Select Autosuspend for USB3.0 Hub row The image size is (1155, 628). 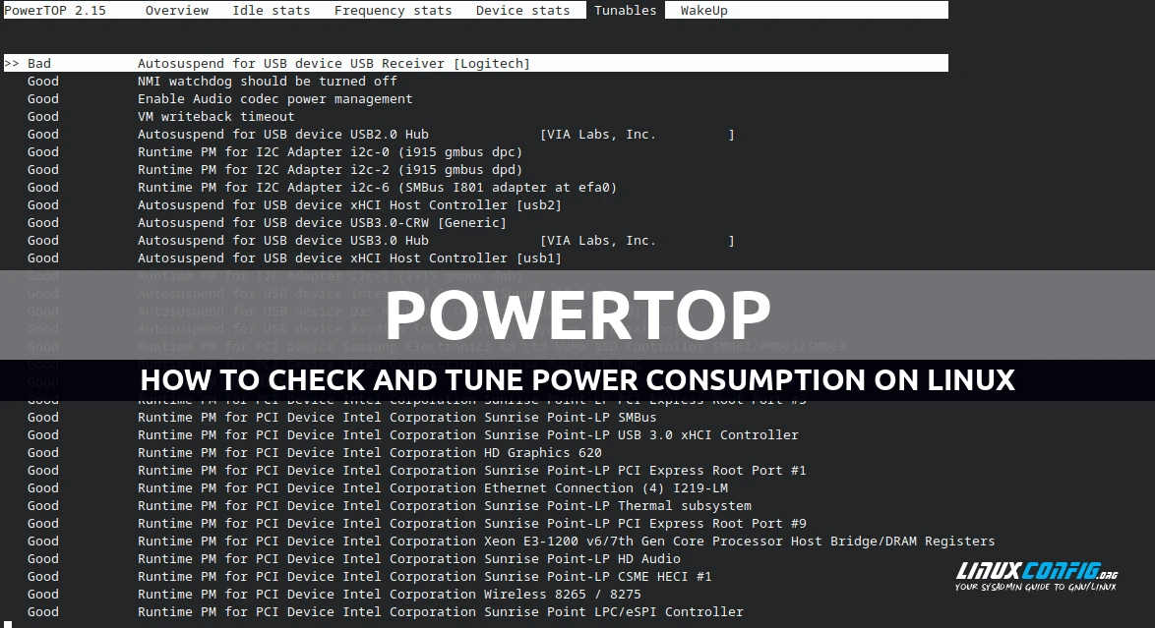click(381, 240)
